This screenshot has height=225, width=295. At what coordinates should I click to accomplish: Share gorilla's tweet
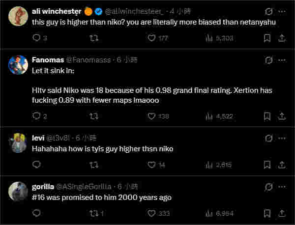[x=282, y=214]
